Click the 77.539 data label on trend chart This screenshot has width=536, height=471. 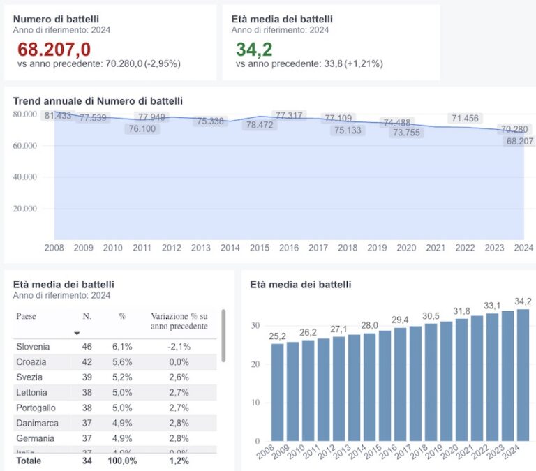point(93,118)
